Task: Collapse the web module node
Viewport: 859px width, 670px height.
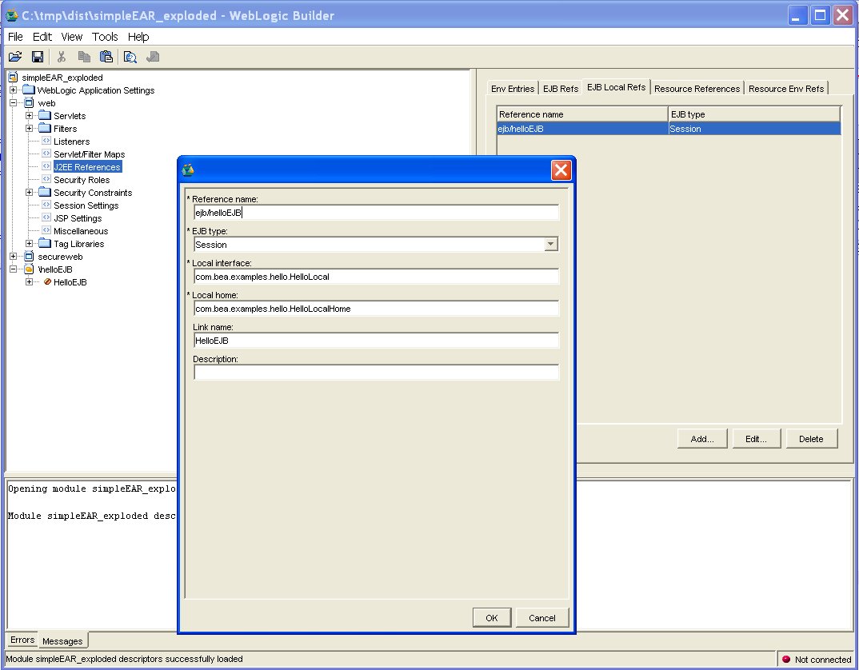Action: pos(13,103)
